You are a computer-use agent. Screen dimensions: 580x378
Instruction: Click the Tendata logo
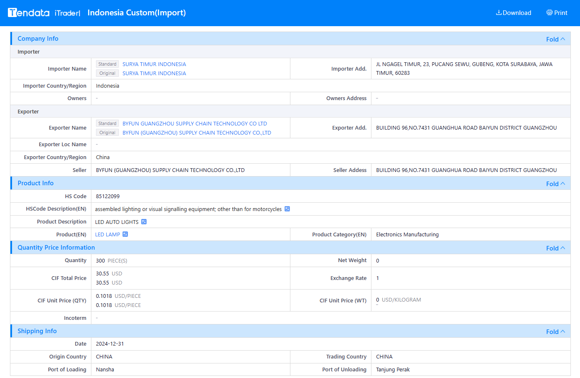[x=29, y=12]
